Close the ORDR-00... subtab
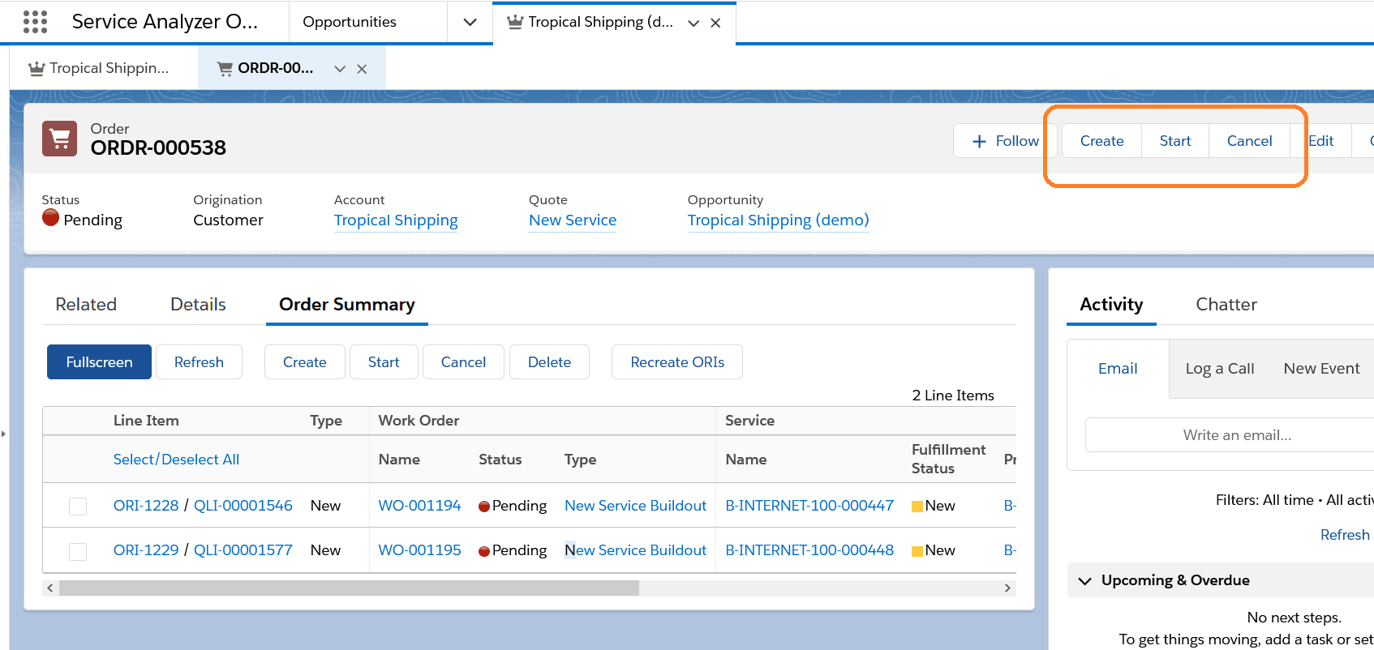Image resolution: width=1374 pixels, height=650 pixels. tap(362, 69)
